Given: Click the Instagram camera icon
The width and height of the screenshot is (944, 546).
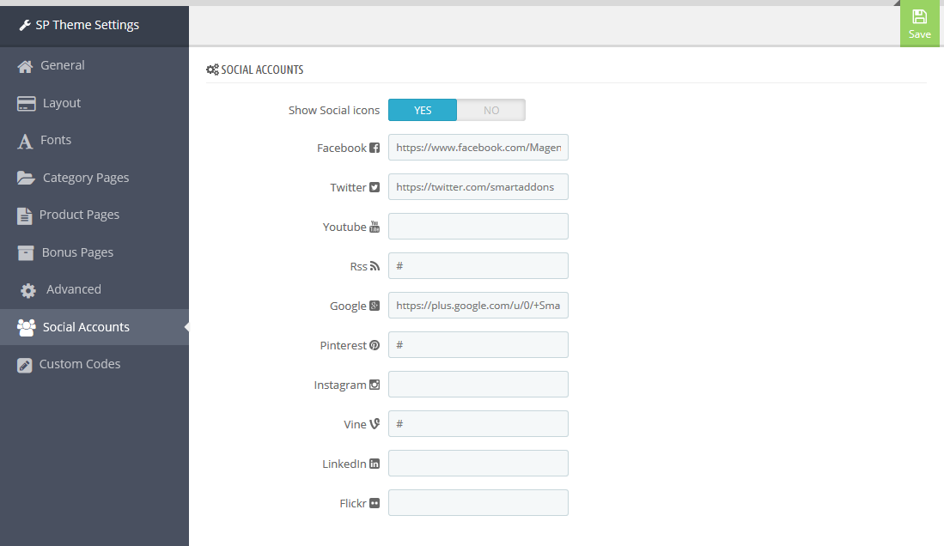Looking at the screenshot, I should (375, 385).
